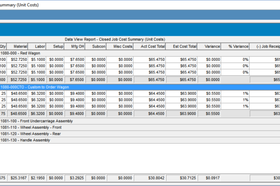The image size is (280, 186).
Task: Expand 1081-110 - Wheel Assembly - Front group
Action: (140, 127)
